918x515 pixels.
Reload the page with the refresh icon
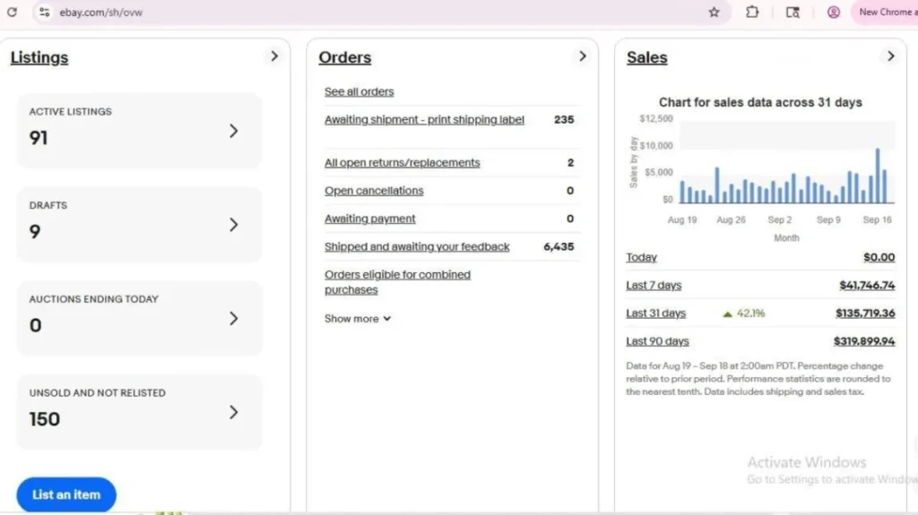(x=12, y=13)
